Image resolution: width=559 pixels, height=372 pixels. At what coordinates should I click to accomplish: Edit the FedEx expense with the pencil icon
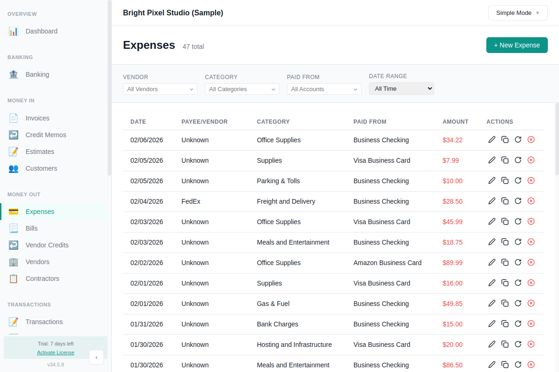[x=492, y=201]
